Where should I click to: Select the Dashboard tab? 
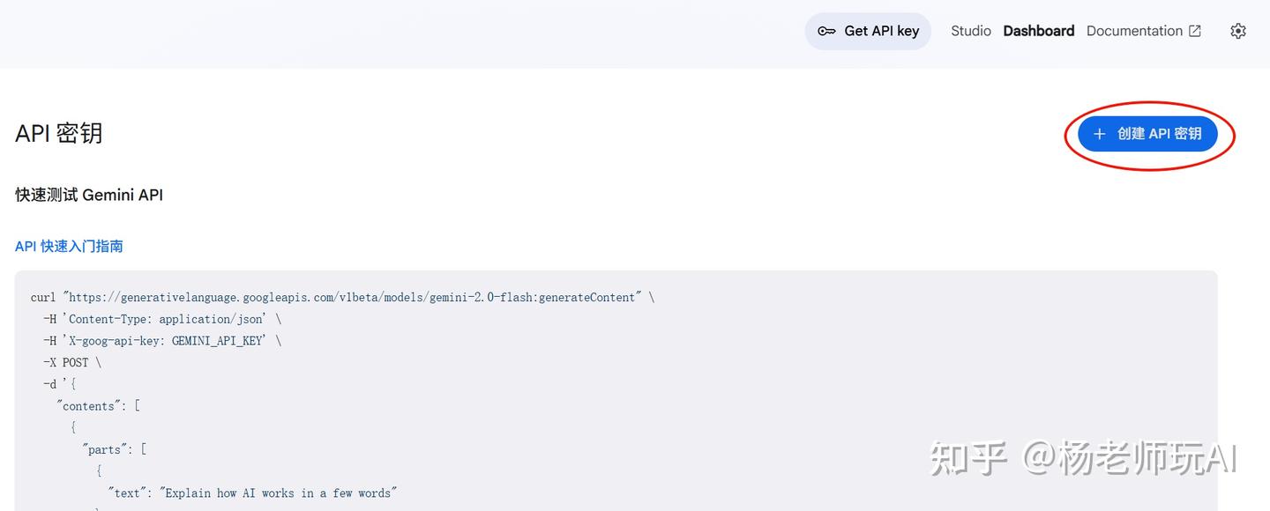pyautogui.click(x=1038, y=31)
